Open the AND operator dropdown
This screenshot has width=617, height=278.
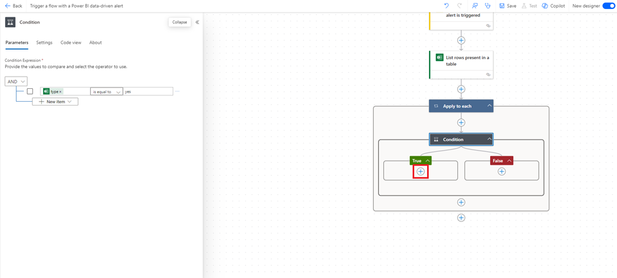[16, 82]
